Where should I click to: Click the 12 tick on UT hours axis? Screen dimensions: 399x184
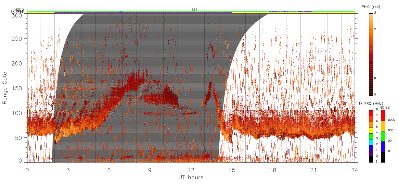pos(191,170)
